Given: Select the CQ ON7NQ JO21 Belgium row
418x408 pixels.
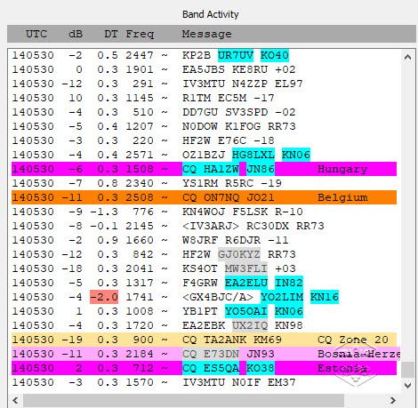Looking at the screenshot, I should coord(204,197).
